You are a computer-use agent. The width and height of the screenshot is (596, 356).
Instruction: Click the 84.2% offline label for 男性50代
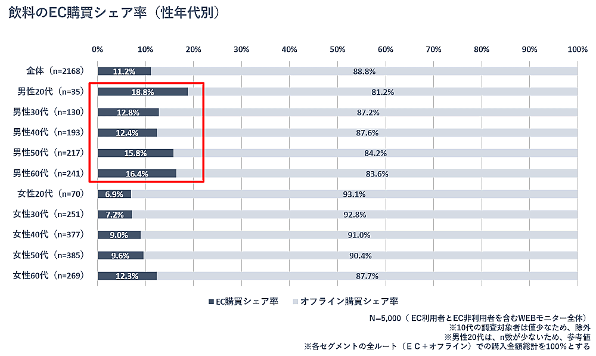point(375,153)
